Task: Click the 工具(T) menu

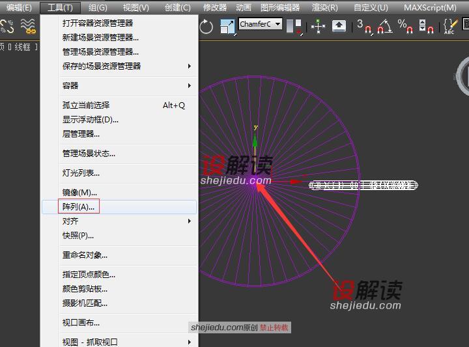Action: [x=60, y=7]
